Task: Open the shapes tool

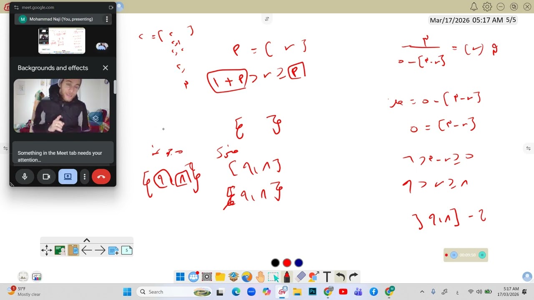Action: point(314,277)
